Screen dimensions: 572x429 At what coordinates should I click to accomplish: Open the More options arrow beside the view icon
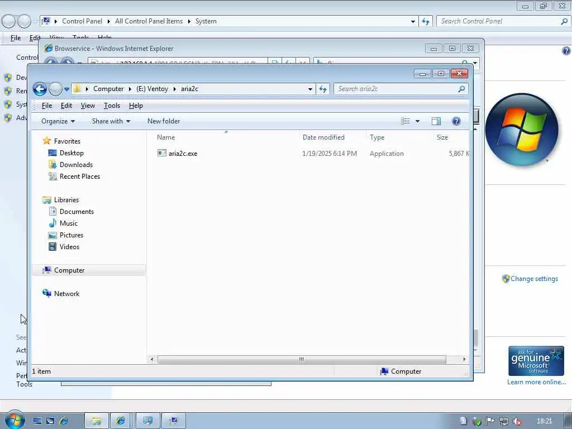coord(417,121)
